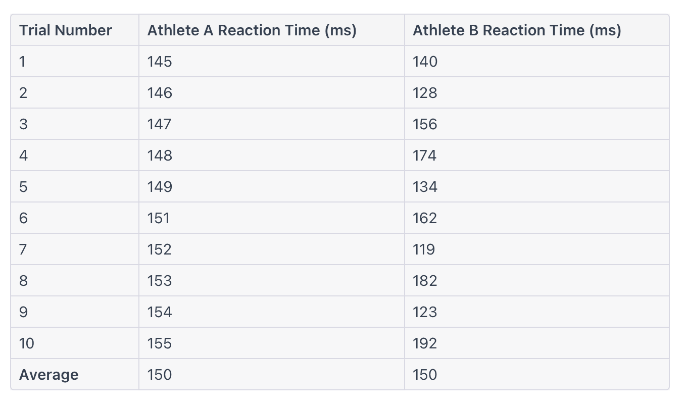The width and height of the screenshot is (687, 406).
Task: Click Athlete B's fastest time 119
Action: (537, 249)
